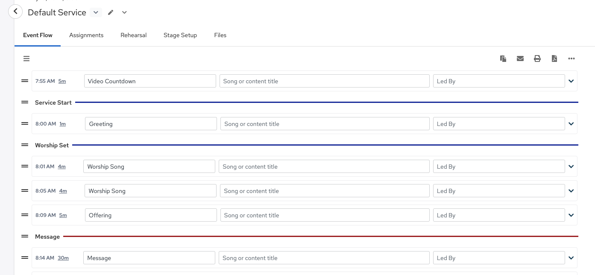Open the Stage Setup tab

coord(180,35)
